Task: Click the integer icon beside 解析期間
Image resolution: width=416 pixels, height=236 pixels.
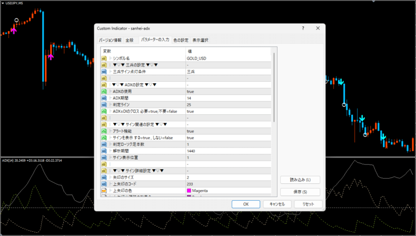Action: [x=104, y=151]
